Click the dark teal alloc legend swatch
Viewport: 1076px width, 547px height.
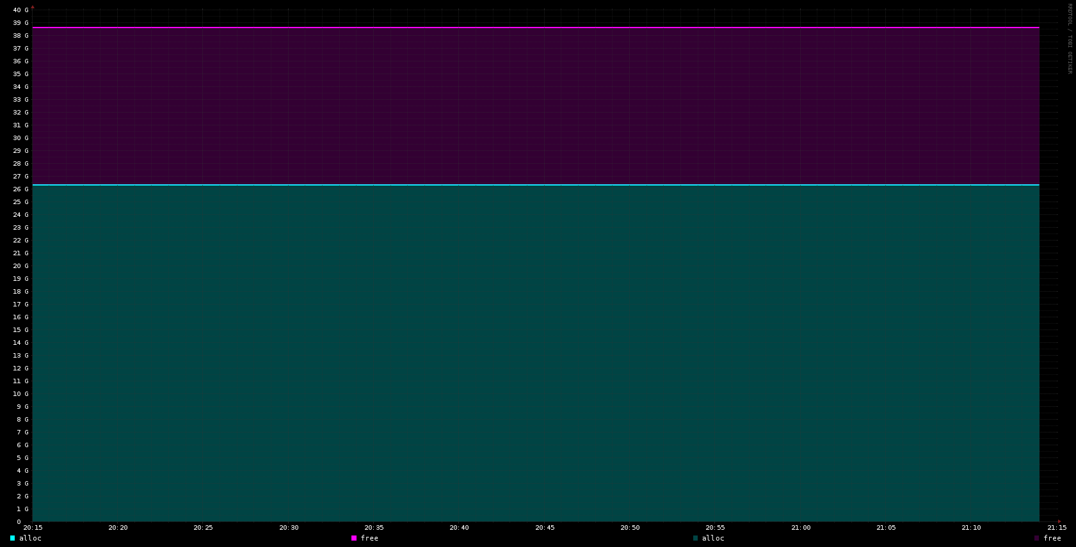coord(695,538)
